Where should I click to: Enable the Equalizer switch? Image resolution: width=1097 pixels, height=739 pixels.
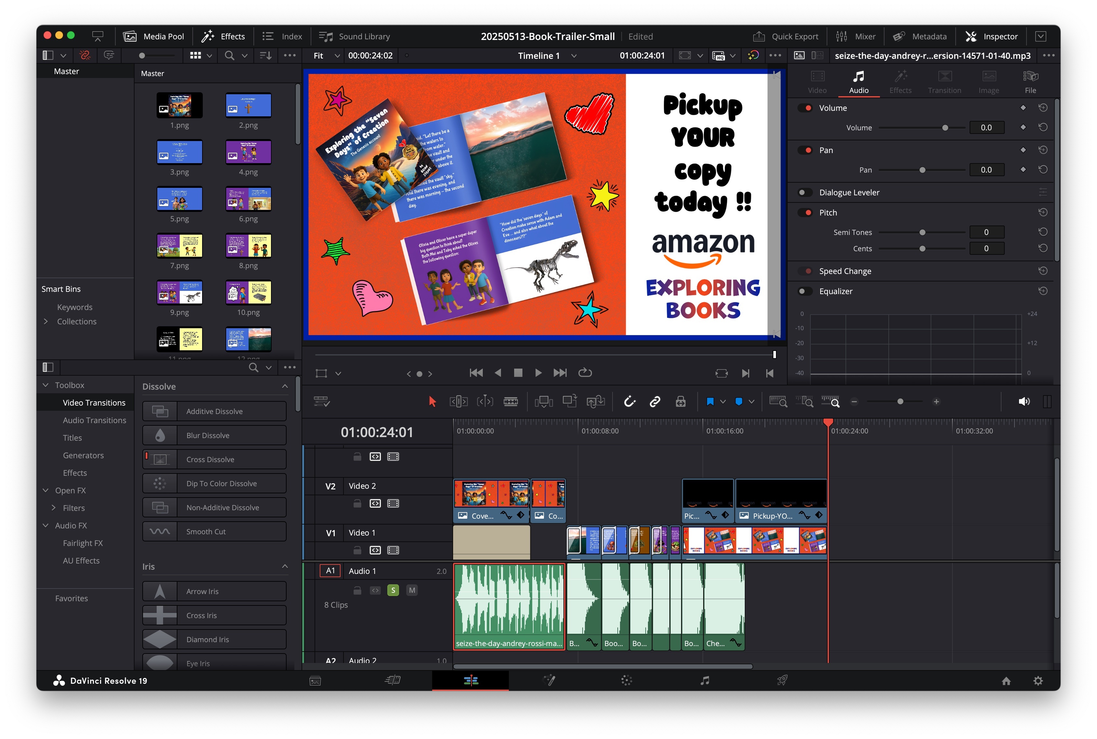(x=805, y=291)
